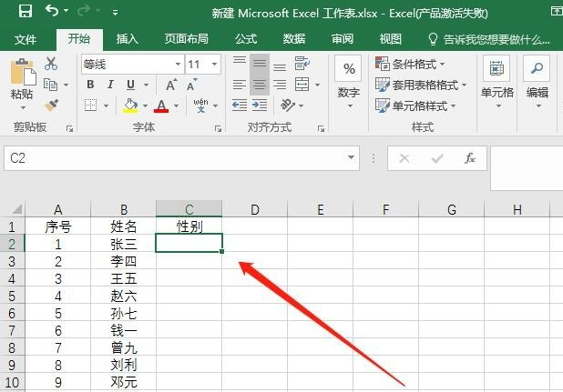Click the Cut scissors icon
Viewport: 563px width, 392px height.
click(x=51, y=64)
